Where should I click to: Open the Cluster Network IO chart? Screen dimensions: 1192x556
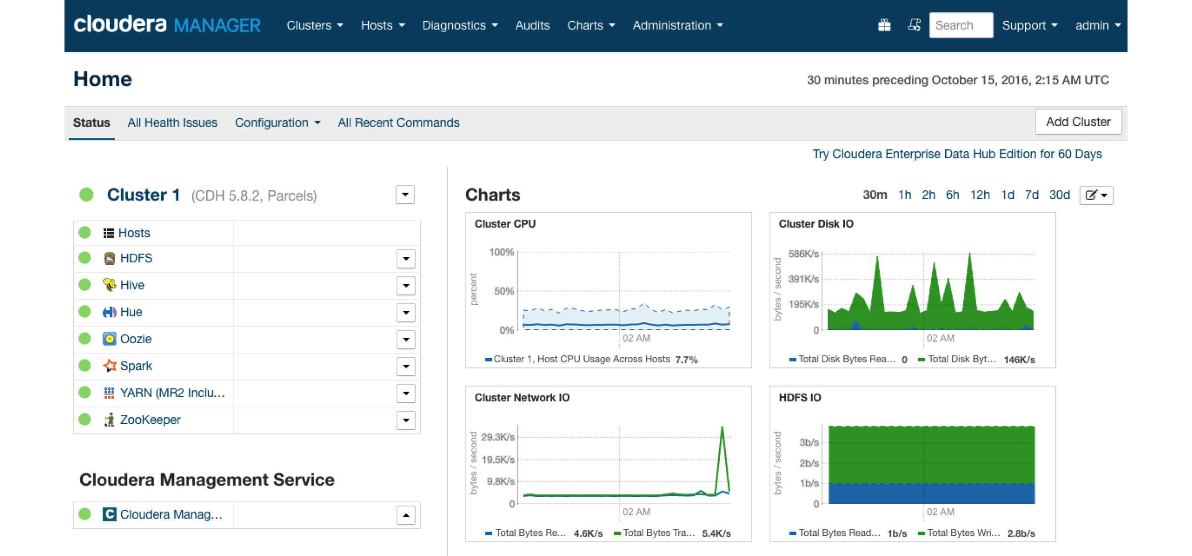tap(608, 463)
